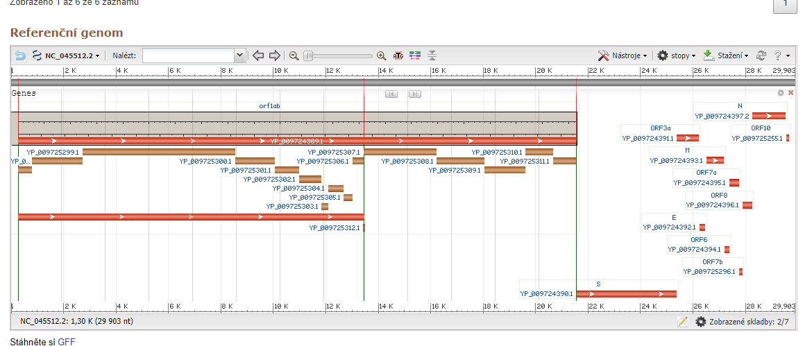Jump to previous feature in Genes track
This screenshot has height=346, width=812.
tap(391, 94)
